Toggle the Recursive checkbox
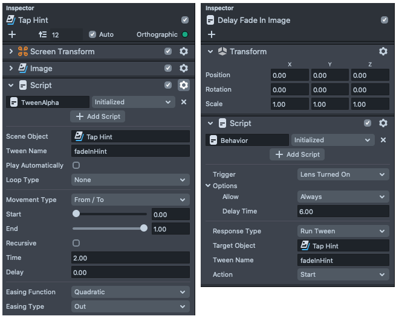The image size is (399, 319). [x=76, y=244]
